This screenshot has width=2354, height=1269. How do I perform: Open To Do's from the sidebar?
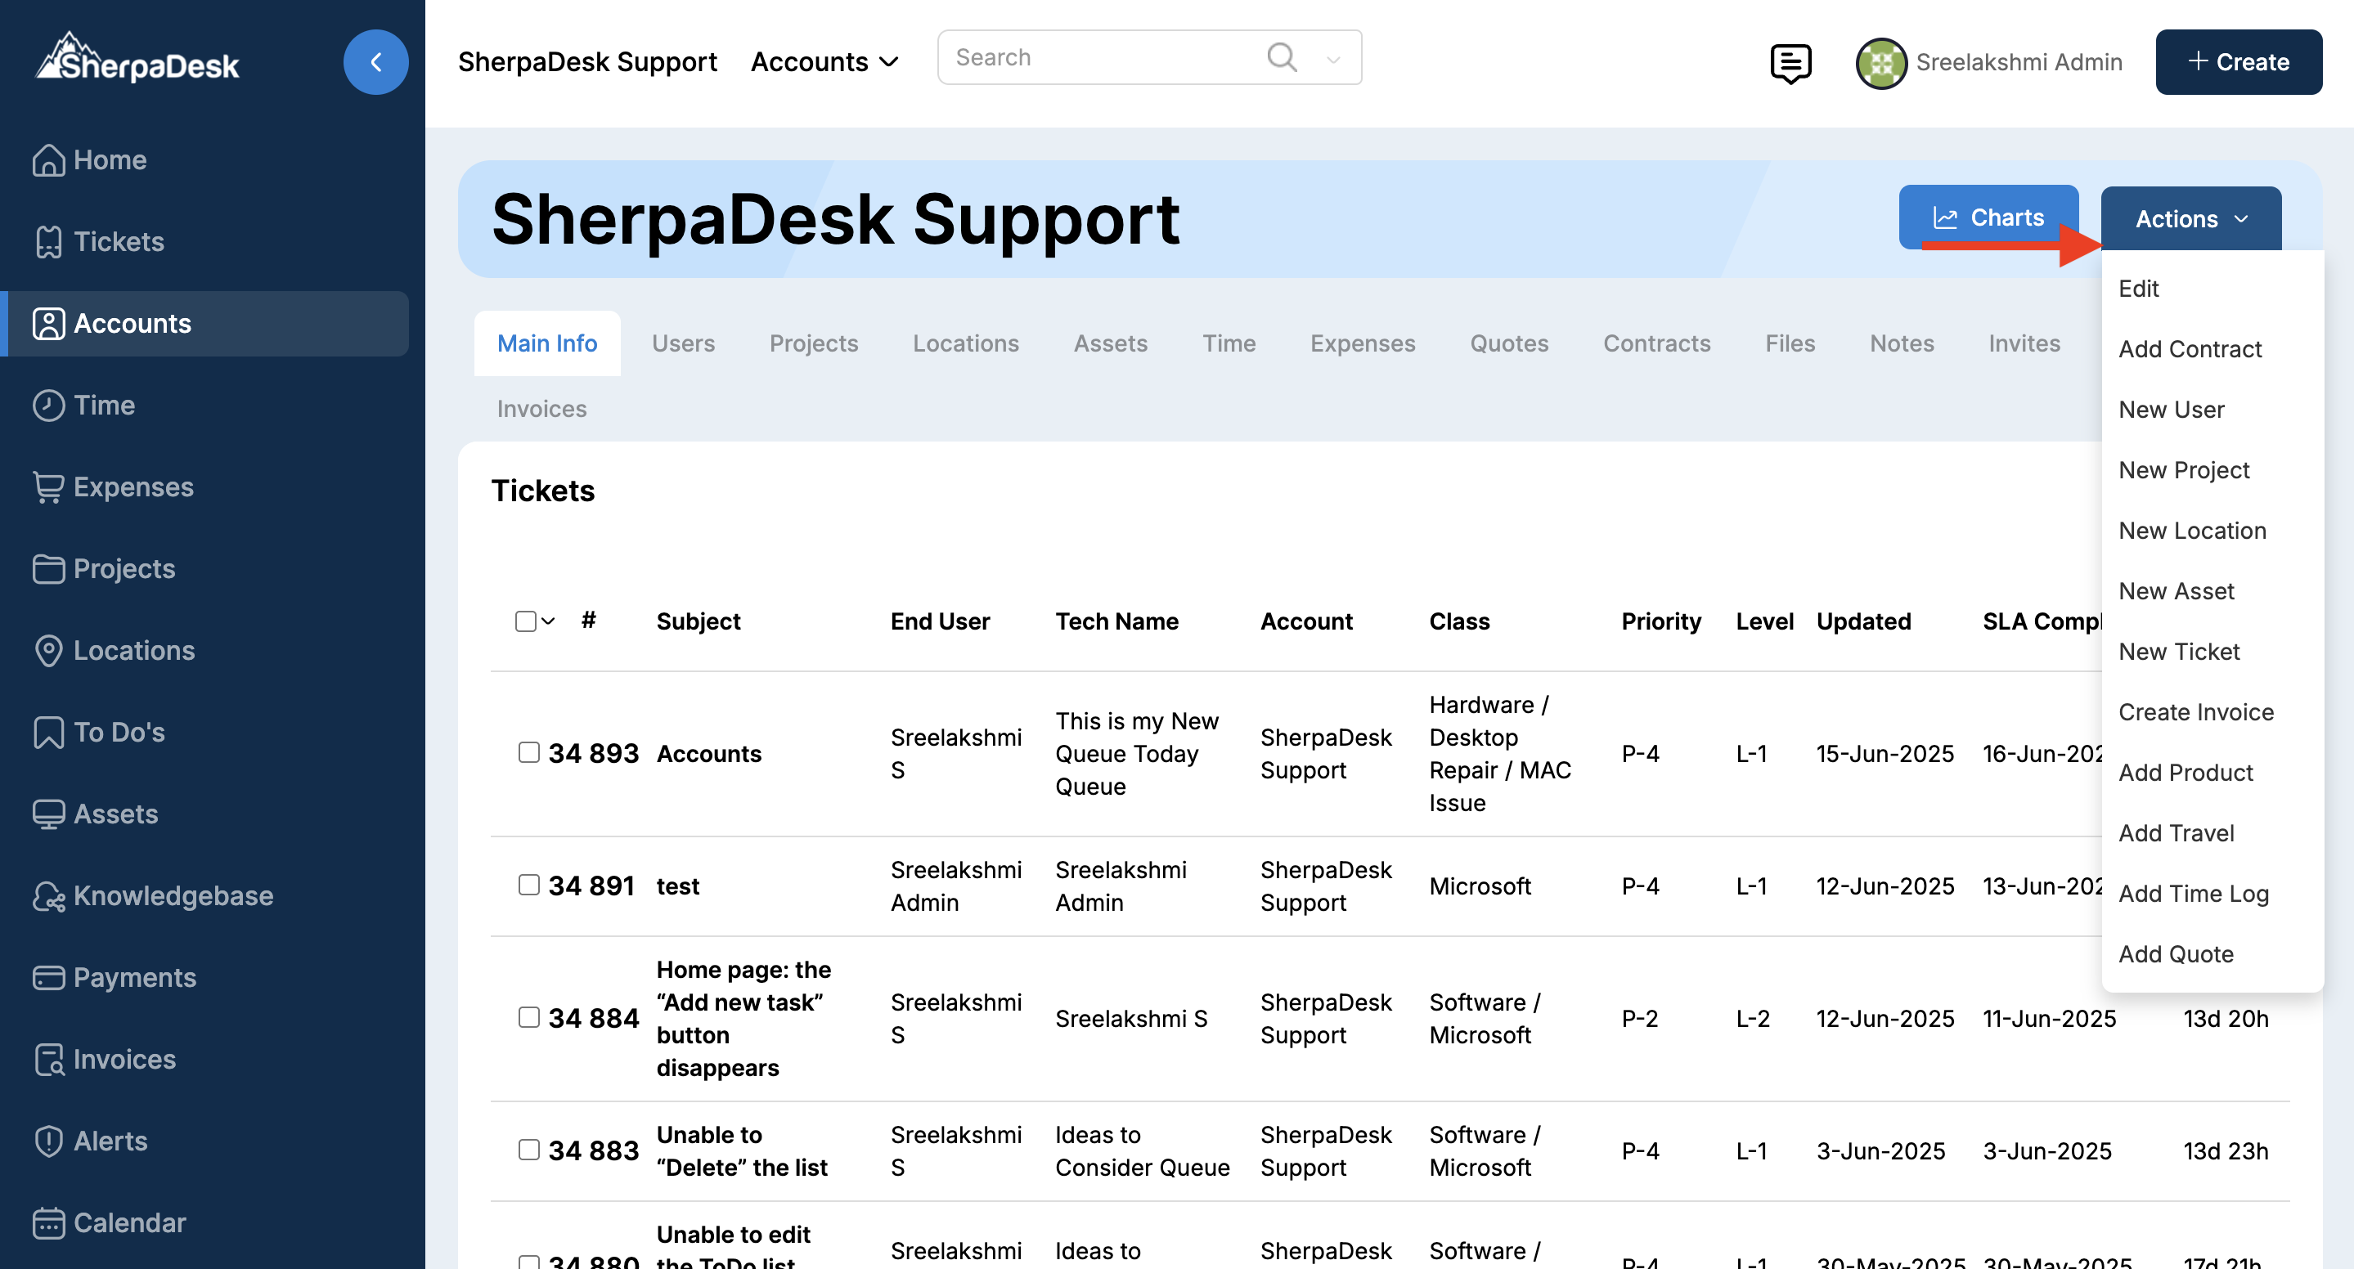[x=119, y=732]
